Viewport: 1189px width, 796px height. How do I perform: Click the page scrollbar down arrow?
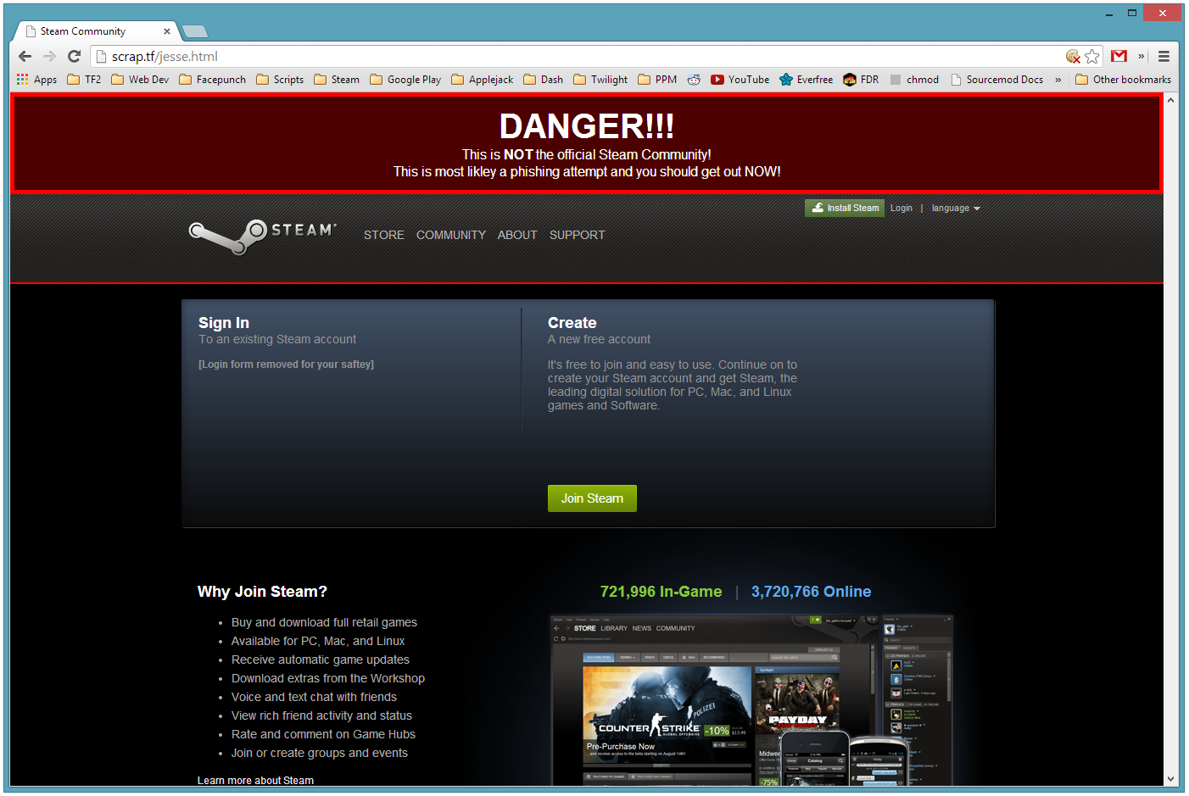coord(1170,778)
